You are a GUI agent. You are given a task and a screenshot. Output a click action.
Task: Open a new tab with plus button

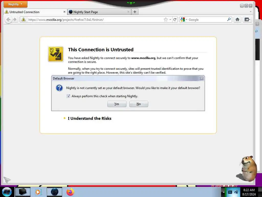135,12
